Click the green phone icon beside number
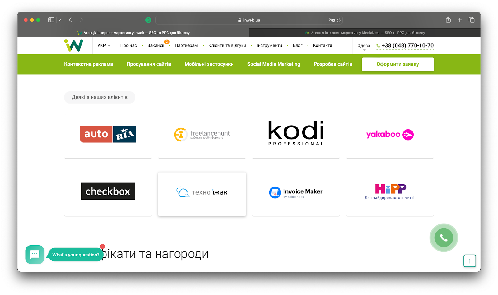The image size is (498, 295). (378, 46)
